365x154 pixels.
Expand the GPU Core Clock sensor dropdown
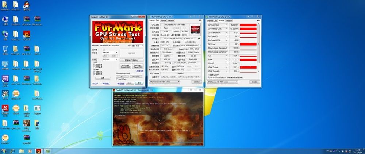[x=227, y=24]
